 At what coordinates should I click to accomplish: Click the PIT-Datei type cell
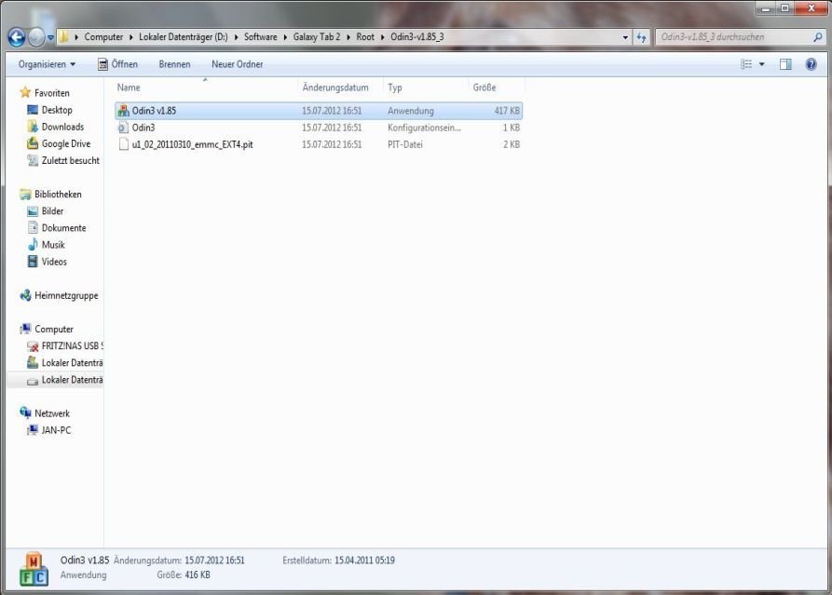point(405,144)
